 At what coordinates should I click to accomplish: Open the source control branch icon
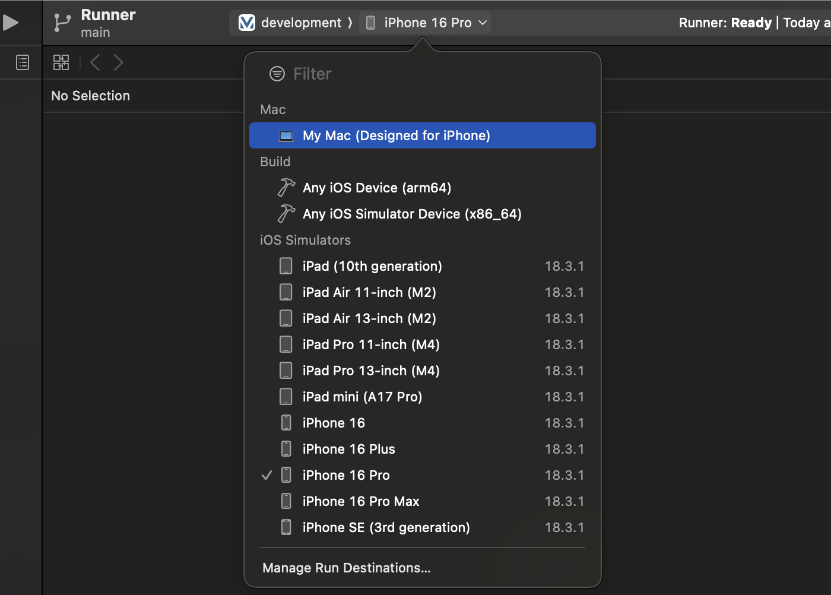pos(62,23)
